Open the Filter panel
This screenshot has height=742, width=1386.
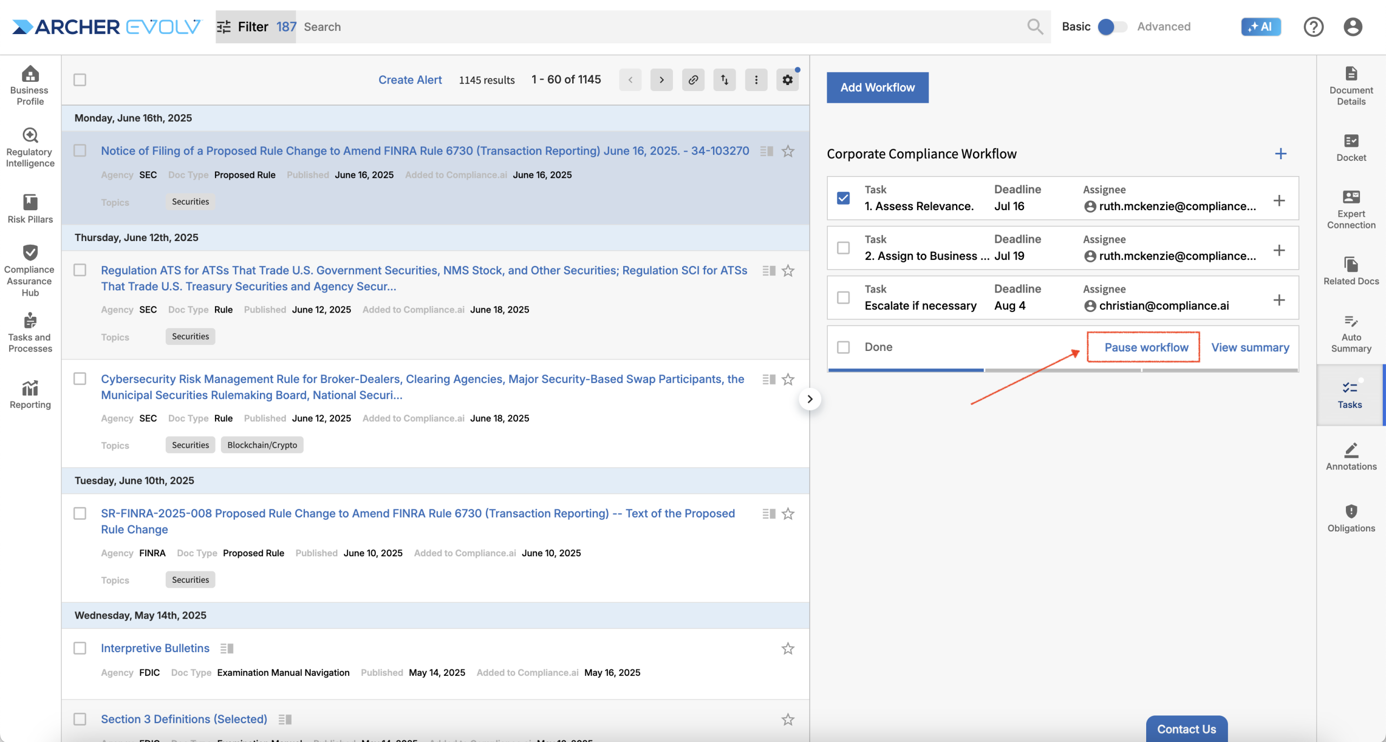pyautogui.click(x=256, y=27)
